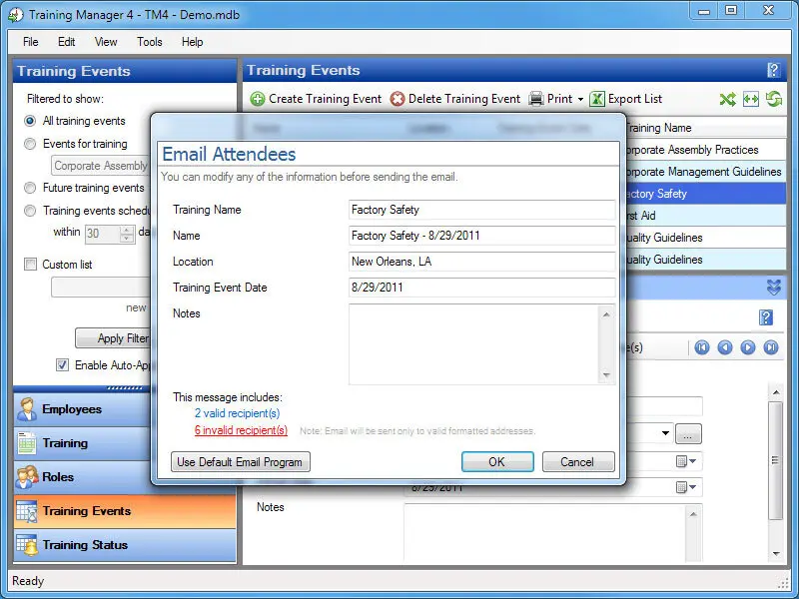Open the Print dropdown arrow

click(x=580, y=99)
